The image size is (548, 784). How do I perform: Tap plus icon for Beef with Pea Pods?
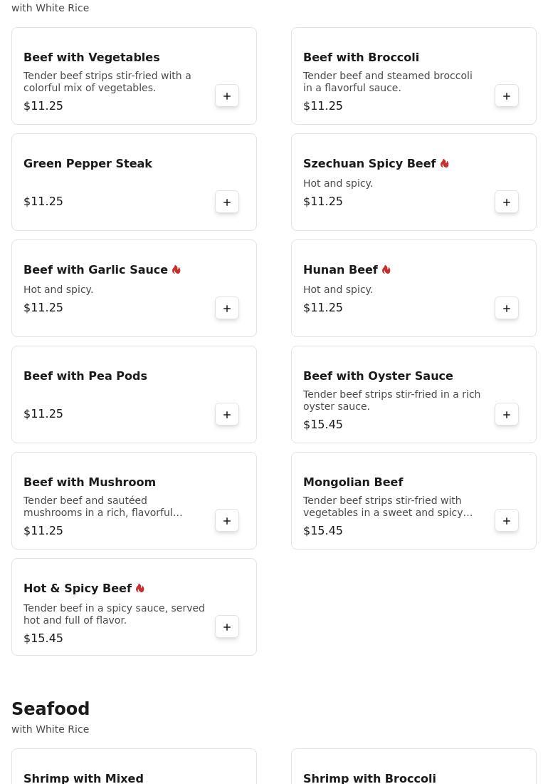point(227,415)
